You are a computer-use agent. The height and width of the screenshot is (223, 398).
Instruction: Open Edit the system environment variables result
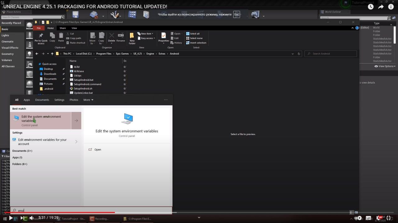click(x=41, y=120)
